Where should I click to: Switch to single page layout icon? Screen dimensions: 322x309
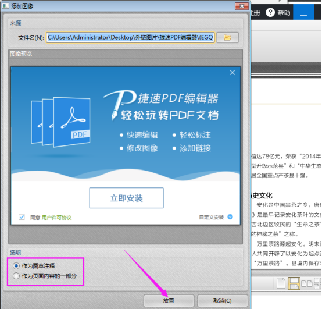(x=281, y=283)
